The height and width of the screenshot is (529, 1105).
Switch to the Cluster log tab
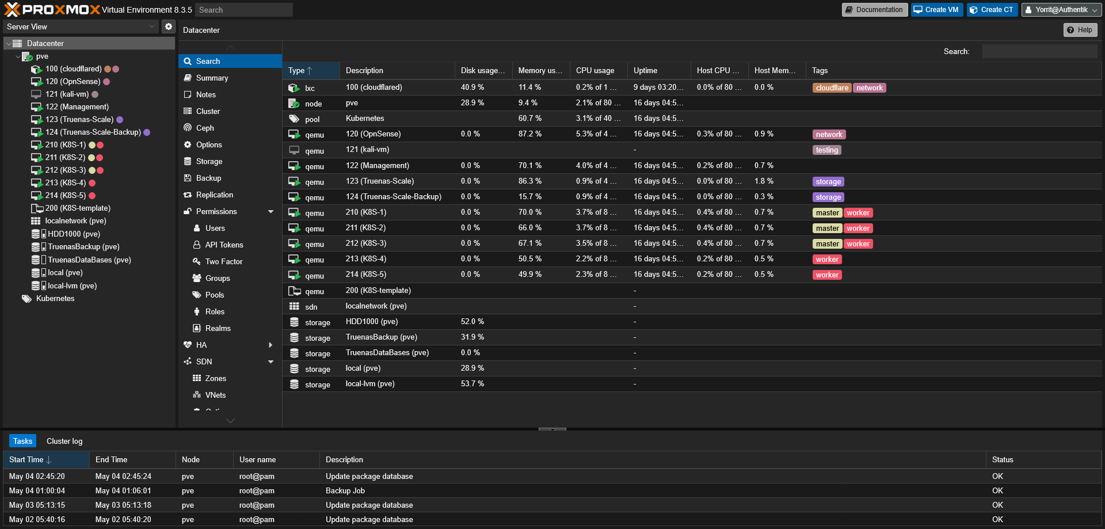tap(64, 441)
